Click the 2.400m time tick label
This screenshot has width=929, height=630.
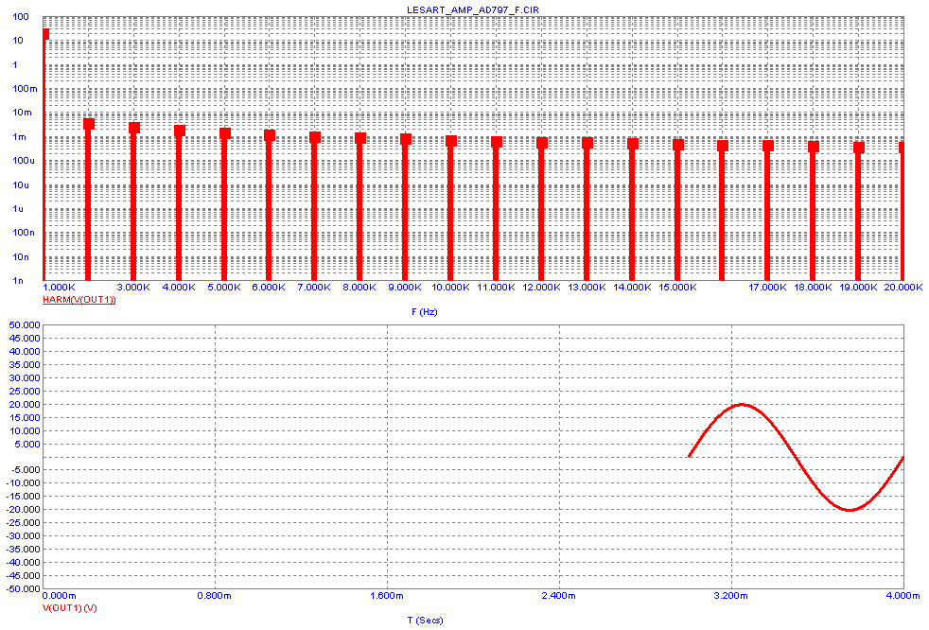[x=559, y=596]
